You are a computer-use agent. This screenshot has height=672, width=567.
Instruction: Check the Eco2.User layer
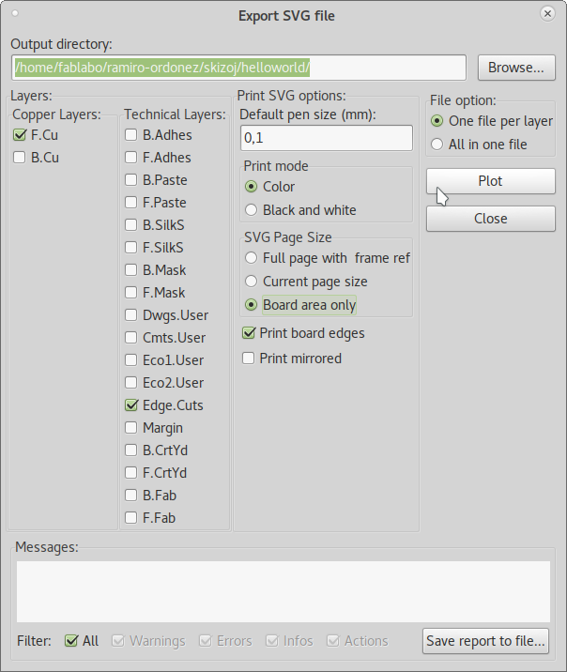[x=130, y=382]
